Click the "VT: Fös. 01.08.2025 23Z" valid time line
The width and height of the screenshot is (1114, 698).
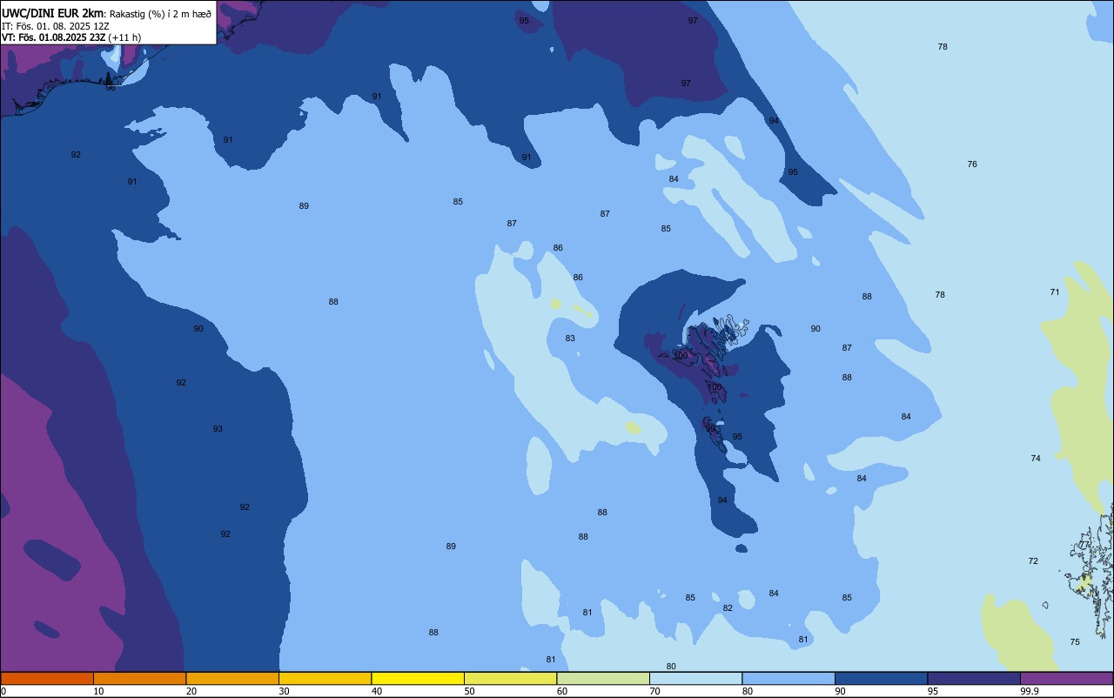click(53, 37)
